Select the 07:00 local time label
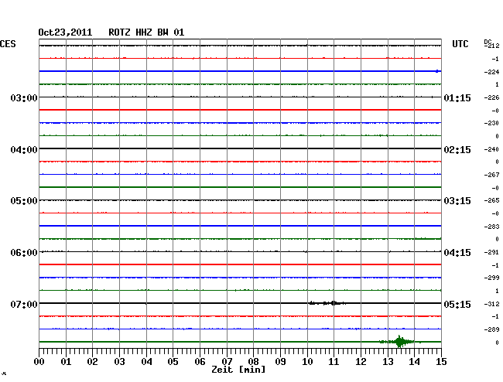 pyautogui.click(x=24, y=304)
